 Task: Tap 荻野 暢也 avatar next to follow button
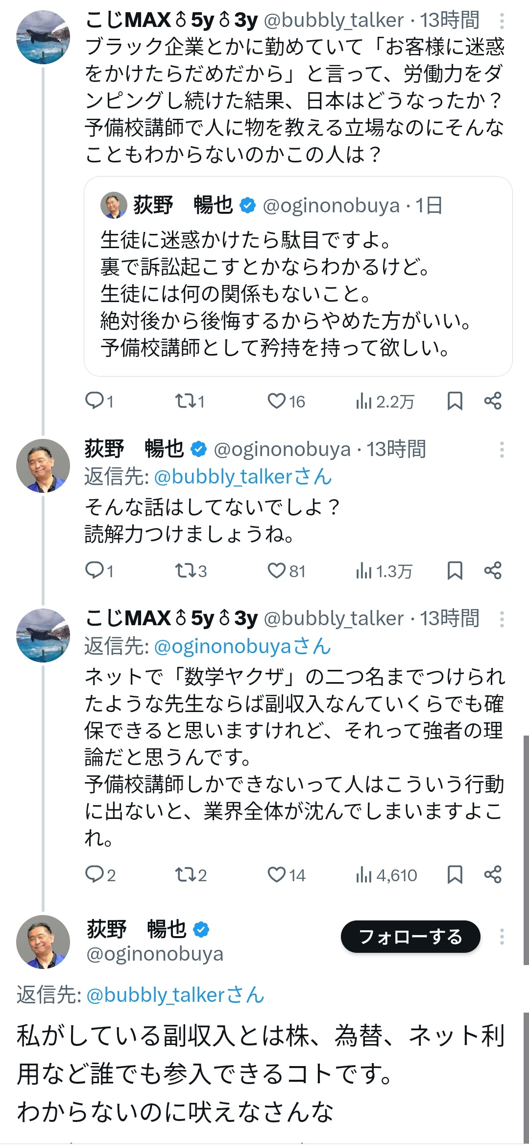pyautogui.click(x=43, y=942)
